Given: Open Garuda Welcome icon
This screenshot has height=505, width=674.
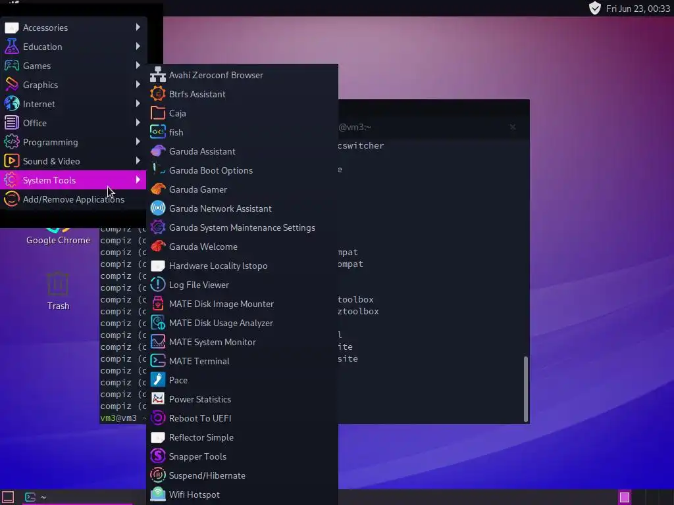Looking at the screenshot, I should [158, 247].
